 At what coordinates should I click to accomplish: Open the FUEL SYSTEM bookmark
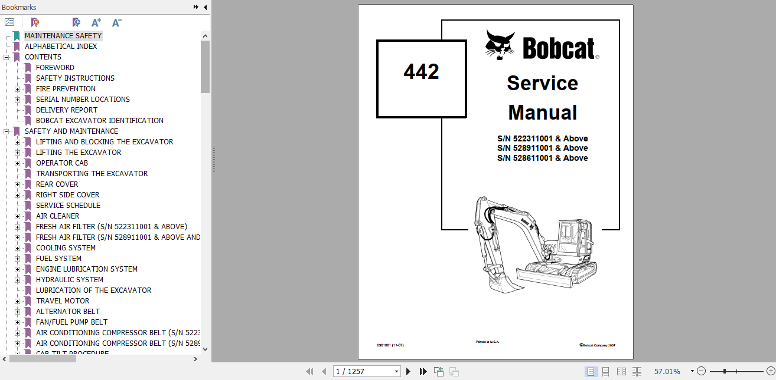pyautogui.click(x=58, y=259)
